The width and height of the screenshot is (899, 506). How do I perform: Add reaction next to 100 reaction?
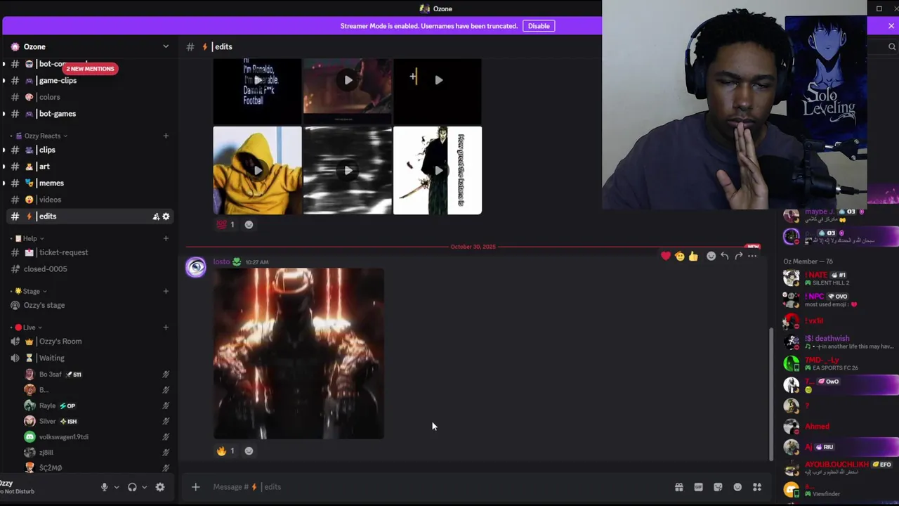[249, 224]
